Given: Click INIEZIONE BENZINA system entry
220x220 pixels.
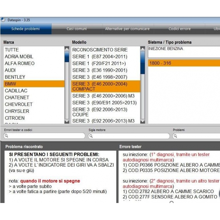Looking at the screenshot, I should tap(166, 49).
